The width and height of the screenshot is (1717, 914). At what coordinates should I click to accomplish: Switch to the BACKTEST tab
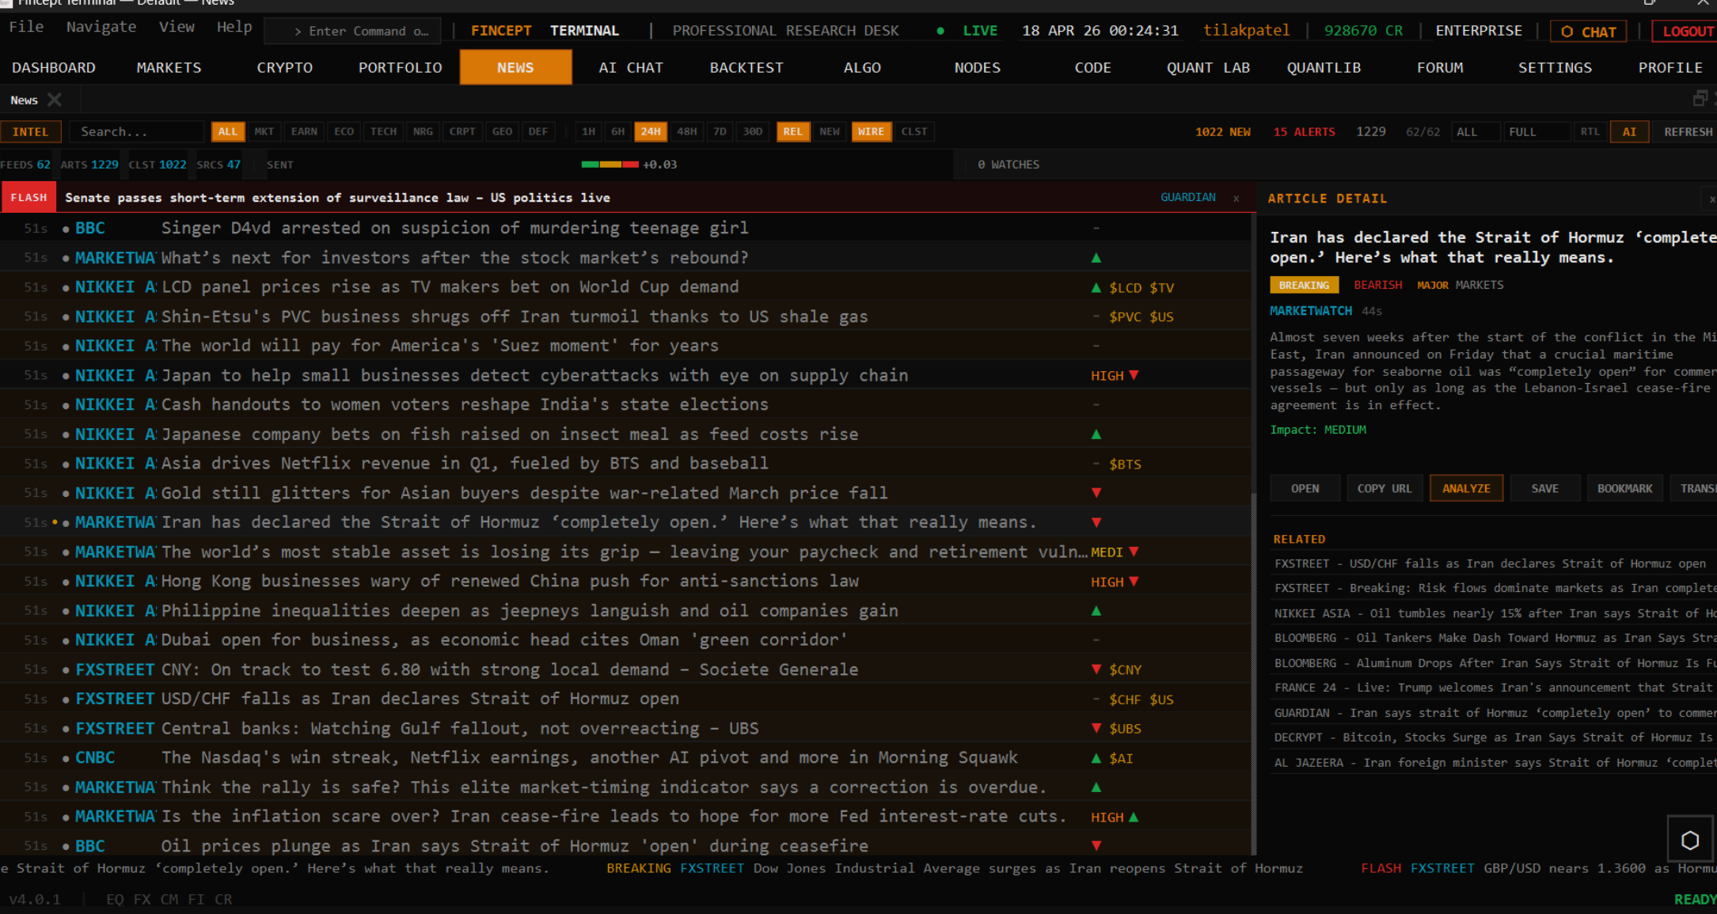(x=746, y=67)
